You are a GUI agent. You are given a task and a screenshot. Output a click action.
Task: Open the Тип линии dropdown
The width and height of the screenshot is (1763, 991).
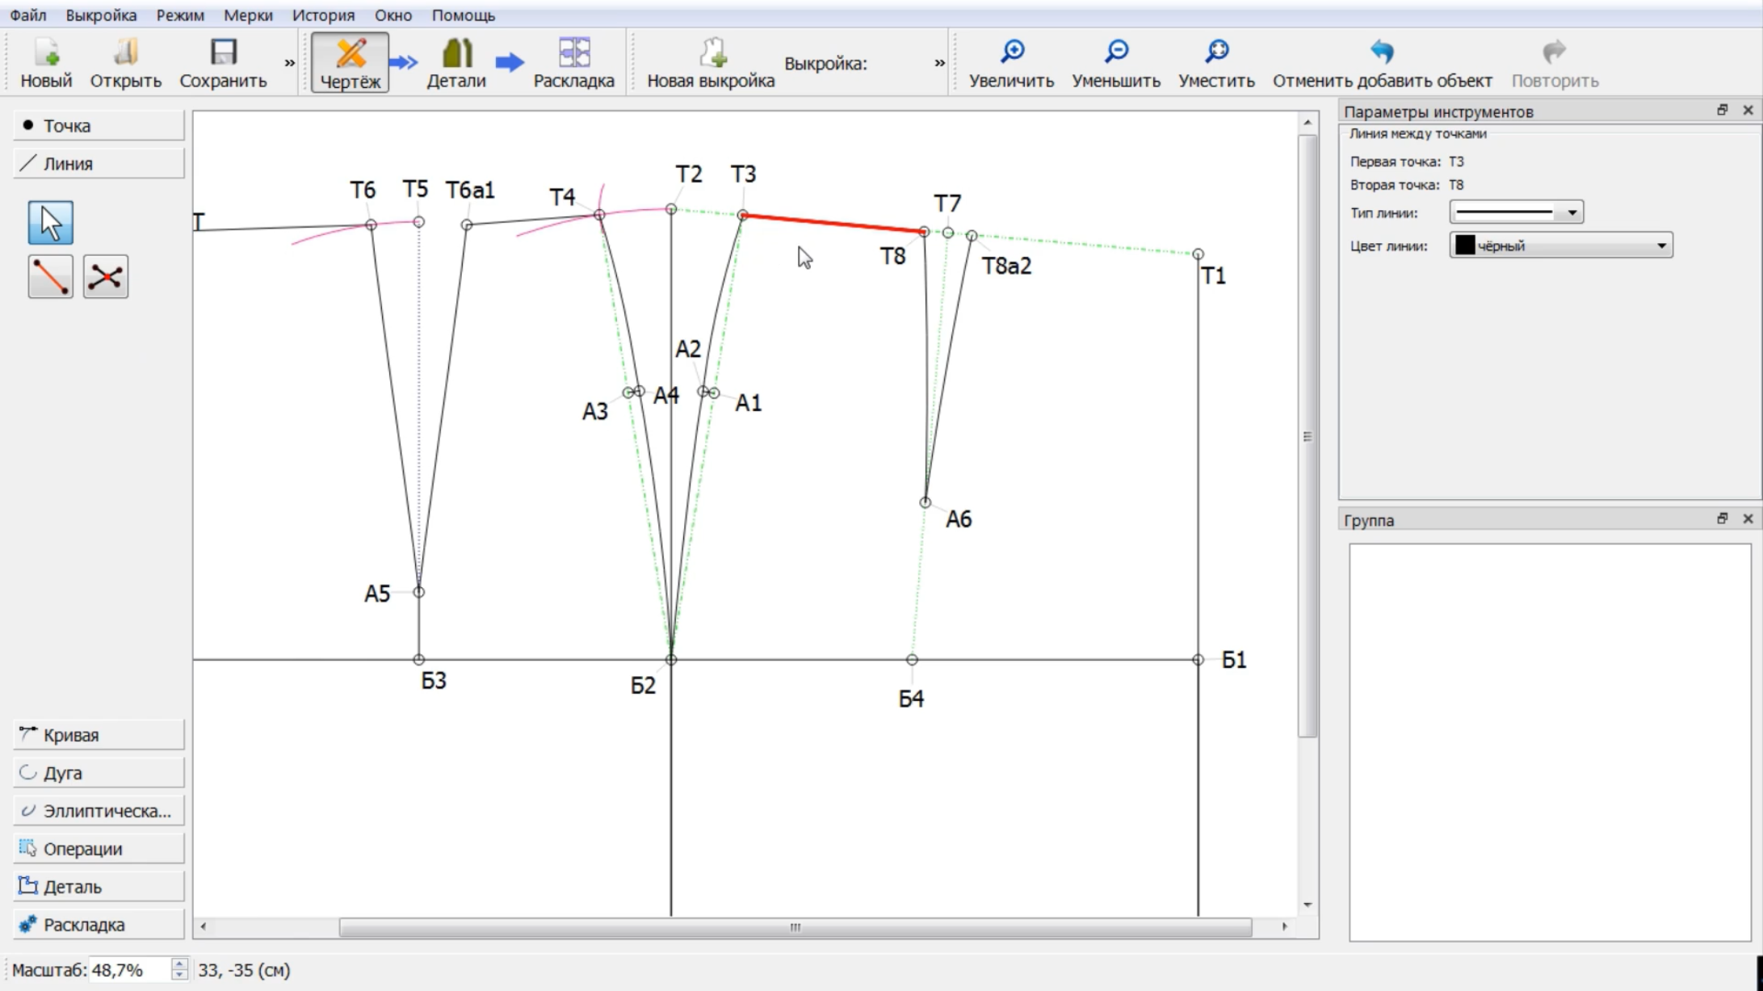1516,212
